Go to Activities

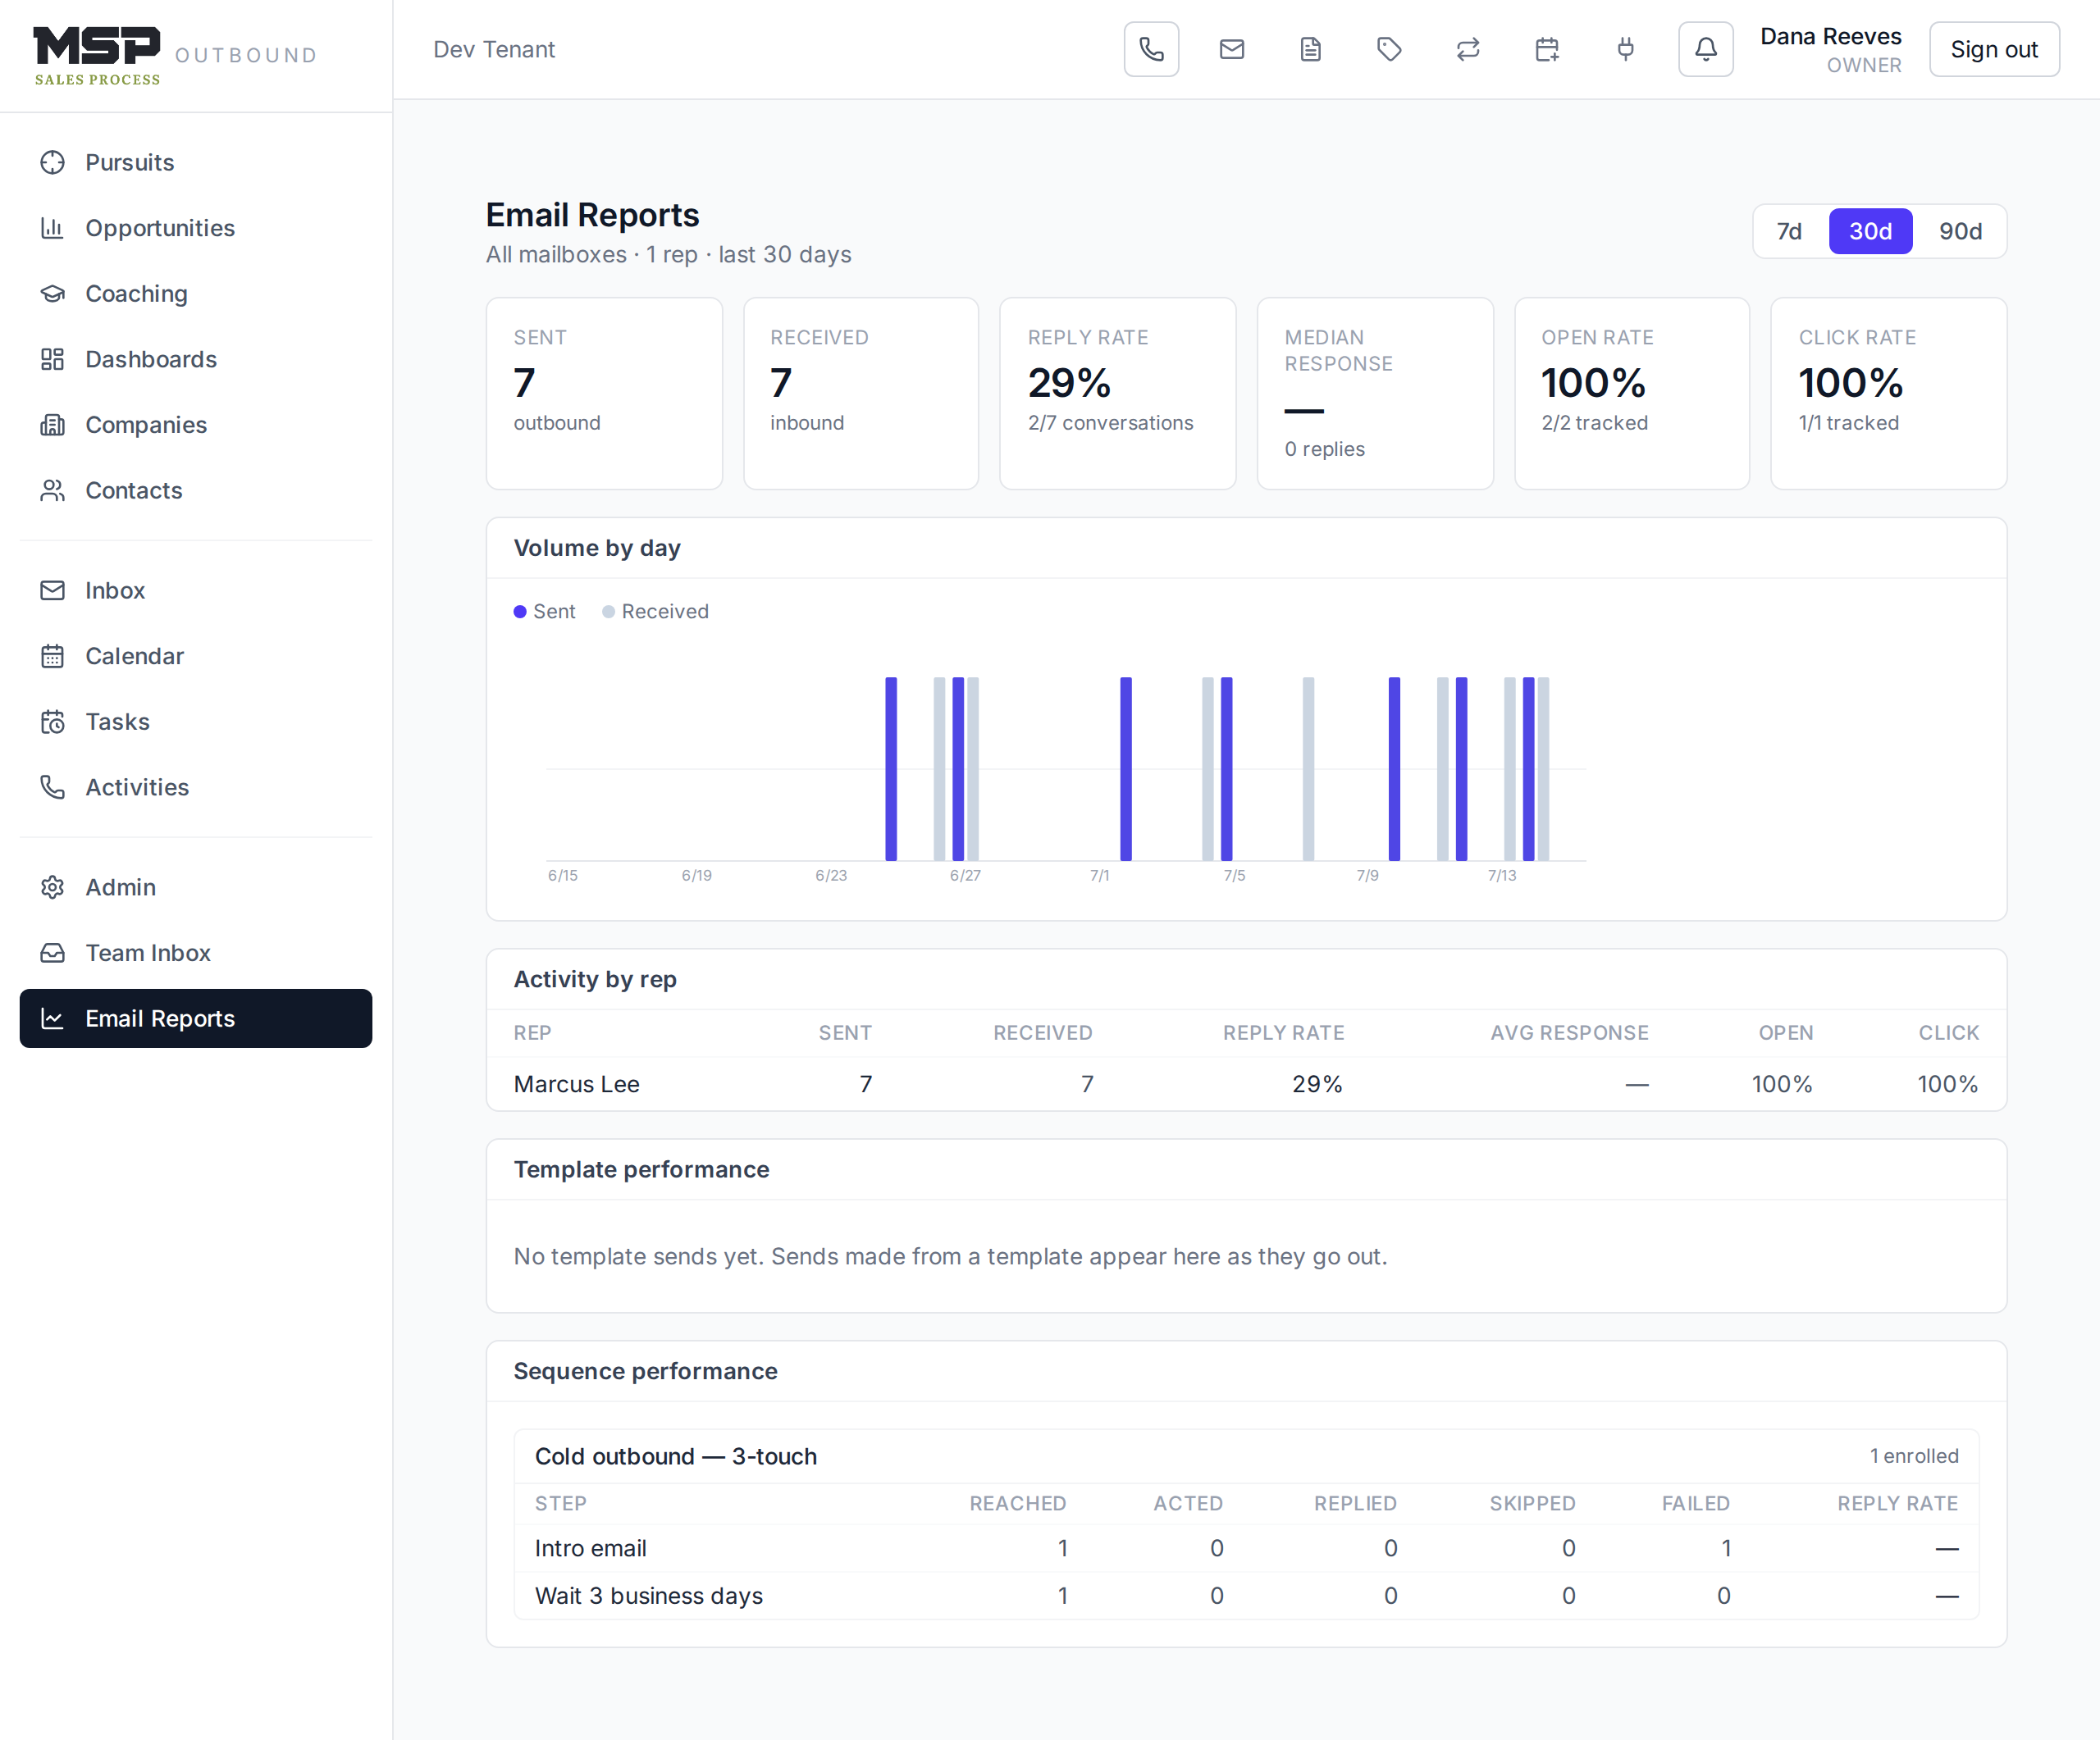tap(196, 787)
